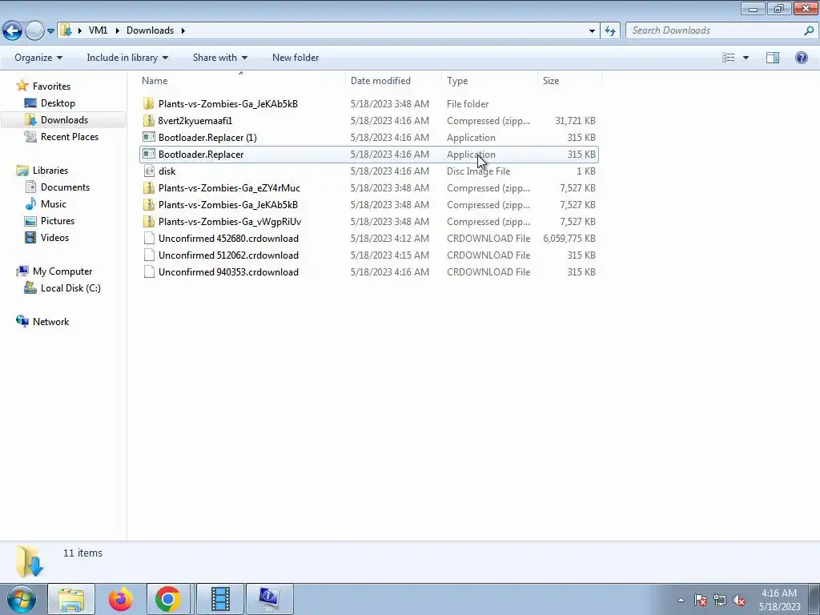Click 5/18/2023 4:12 AM date cell
Image resolution: width=820 pixels, height=615 pixels.
[x=390, y=239]
